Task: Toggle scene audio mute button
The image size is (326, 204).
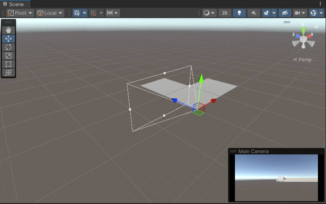Action: click(x=253, y=13)
